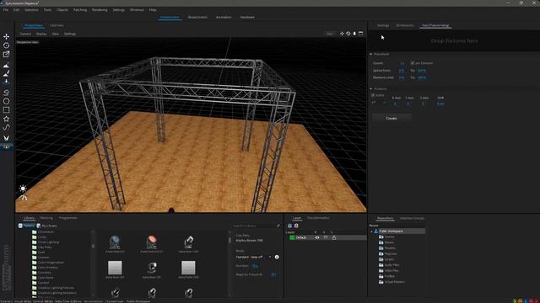Screen dimensions: 540x303
Task: Click the Create button
Action: click(391, 118)
